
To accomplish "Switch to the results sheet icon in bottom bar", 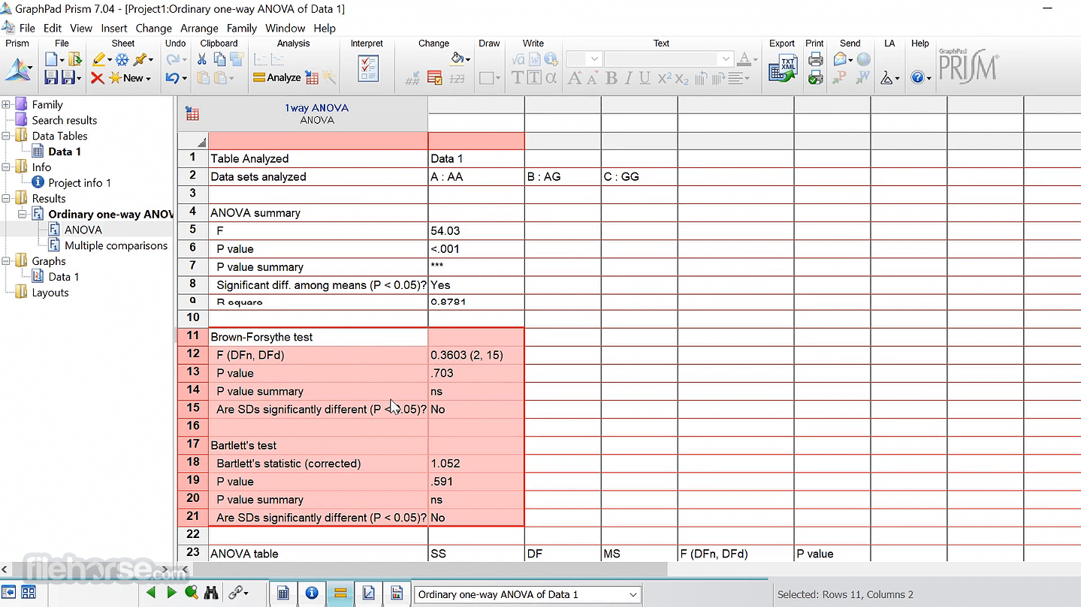I will click(340, 593).
